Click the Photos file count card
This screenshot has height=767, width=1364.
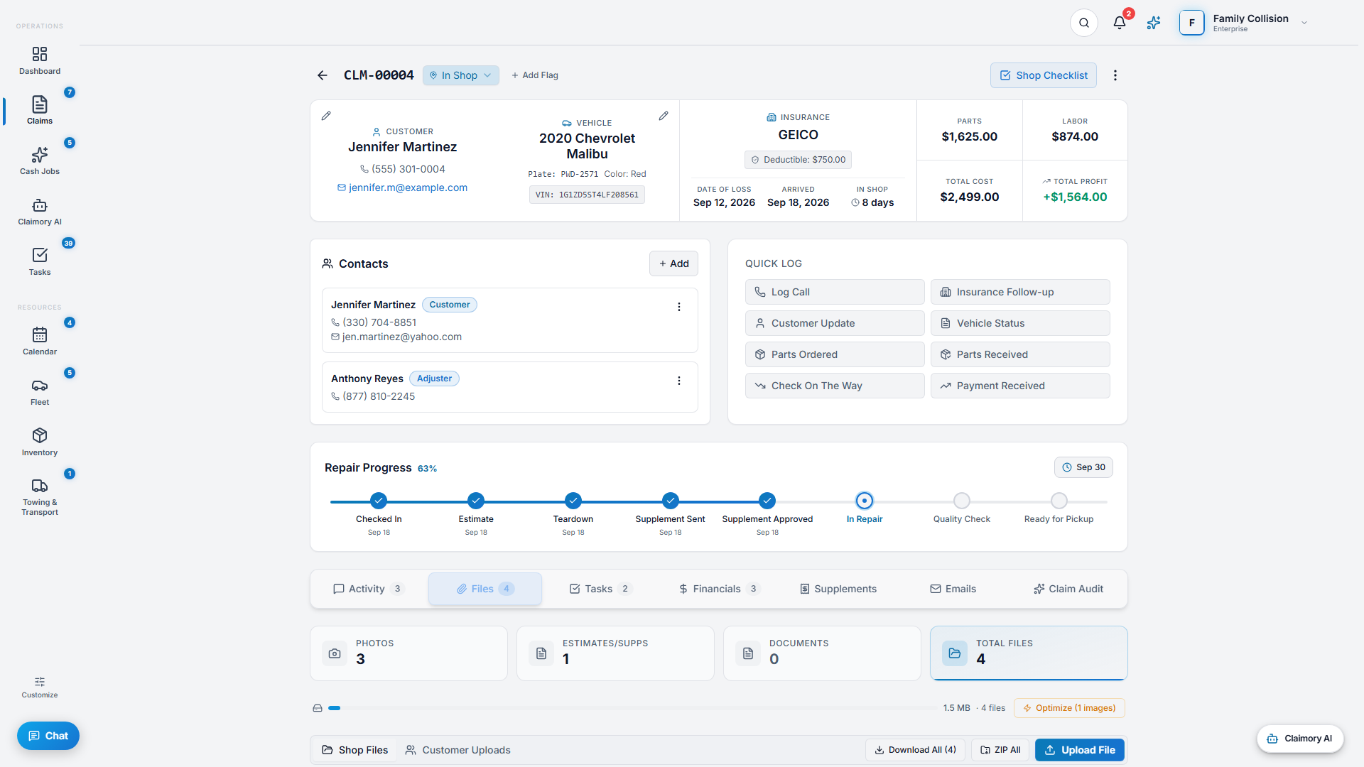[x=409, y=653]
